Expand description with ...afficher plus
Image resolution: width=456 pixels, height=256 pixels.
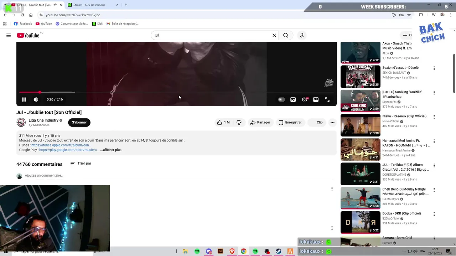pos(111,150)
